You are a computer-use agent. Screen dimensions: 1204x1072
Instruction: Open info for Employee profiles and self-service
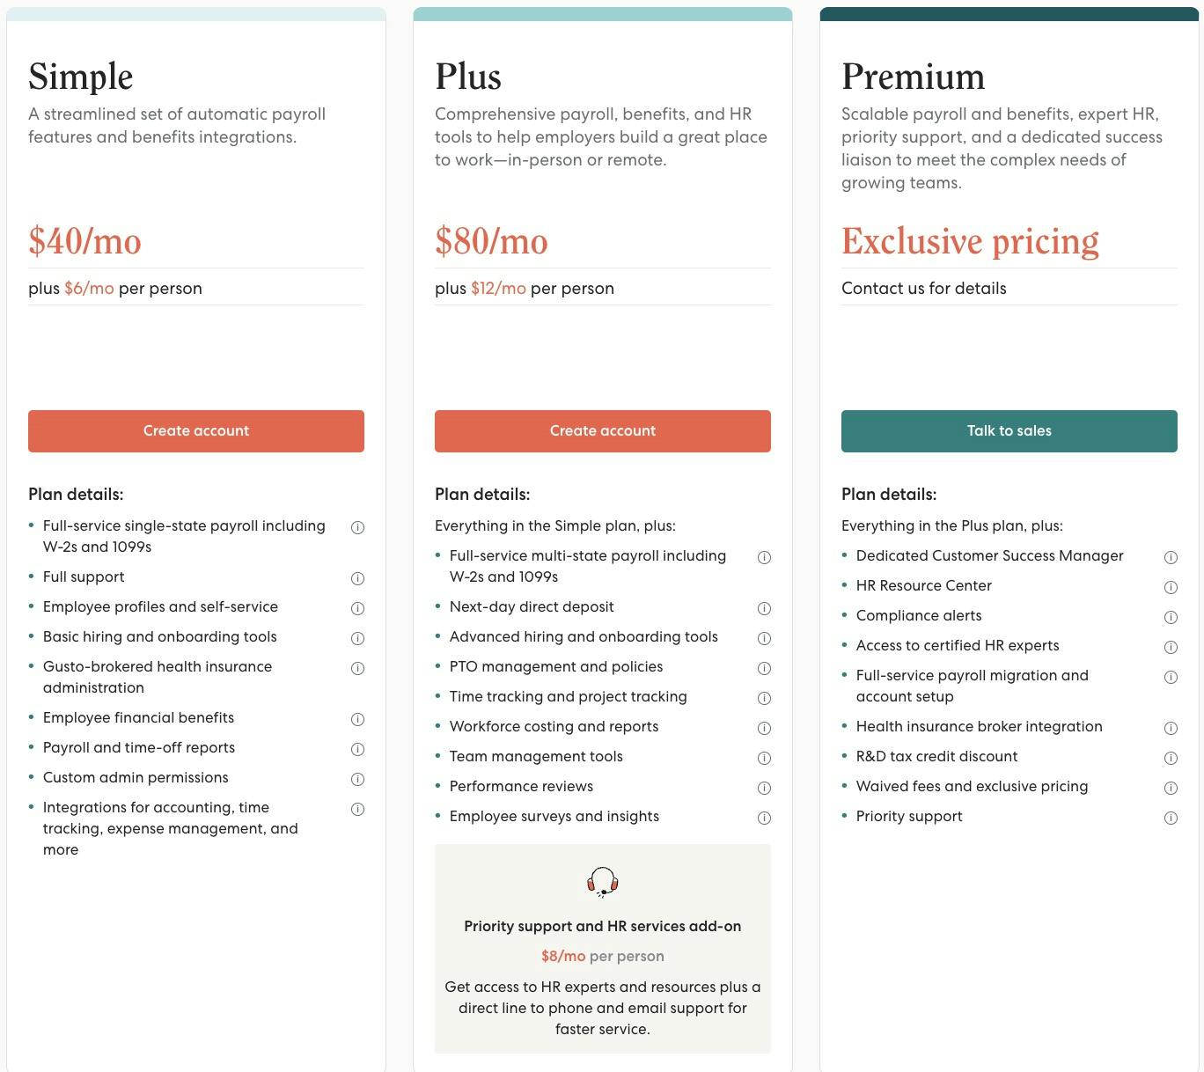click(x=357, y=608)
